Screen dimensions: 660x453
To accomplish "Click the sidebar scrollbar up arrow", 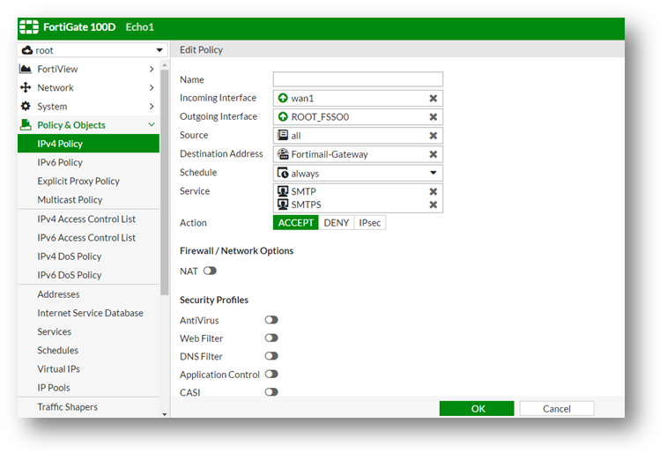I will point(164,65).
